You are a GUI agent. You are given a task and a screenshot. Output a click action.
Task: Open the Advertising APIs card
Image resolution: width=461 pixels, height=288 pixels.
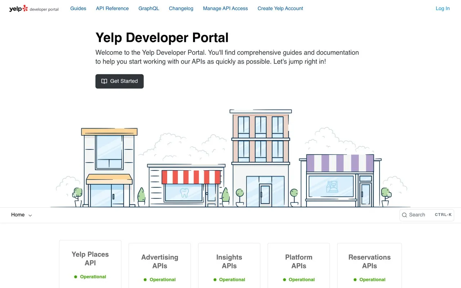click(160, 266)
